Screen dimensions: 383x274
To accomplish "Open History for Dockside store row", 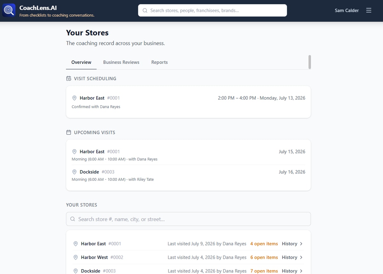I will 289,271.
